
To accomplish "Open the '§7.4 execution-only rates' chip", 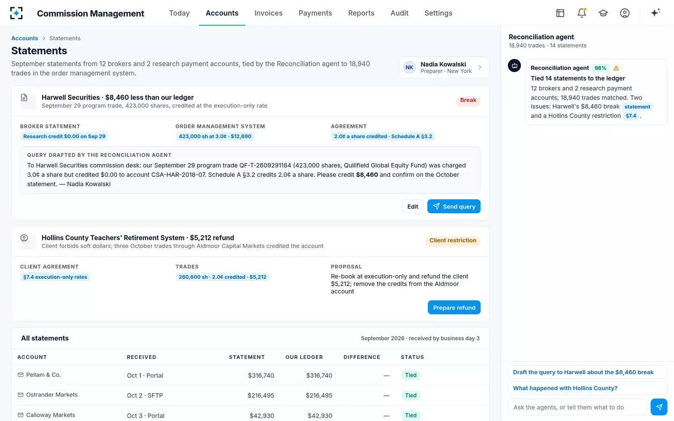I will [x=55, y=277].
